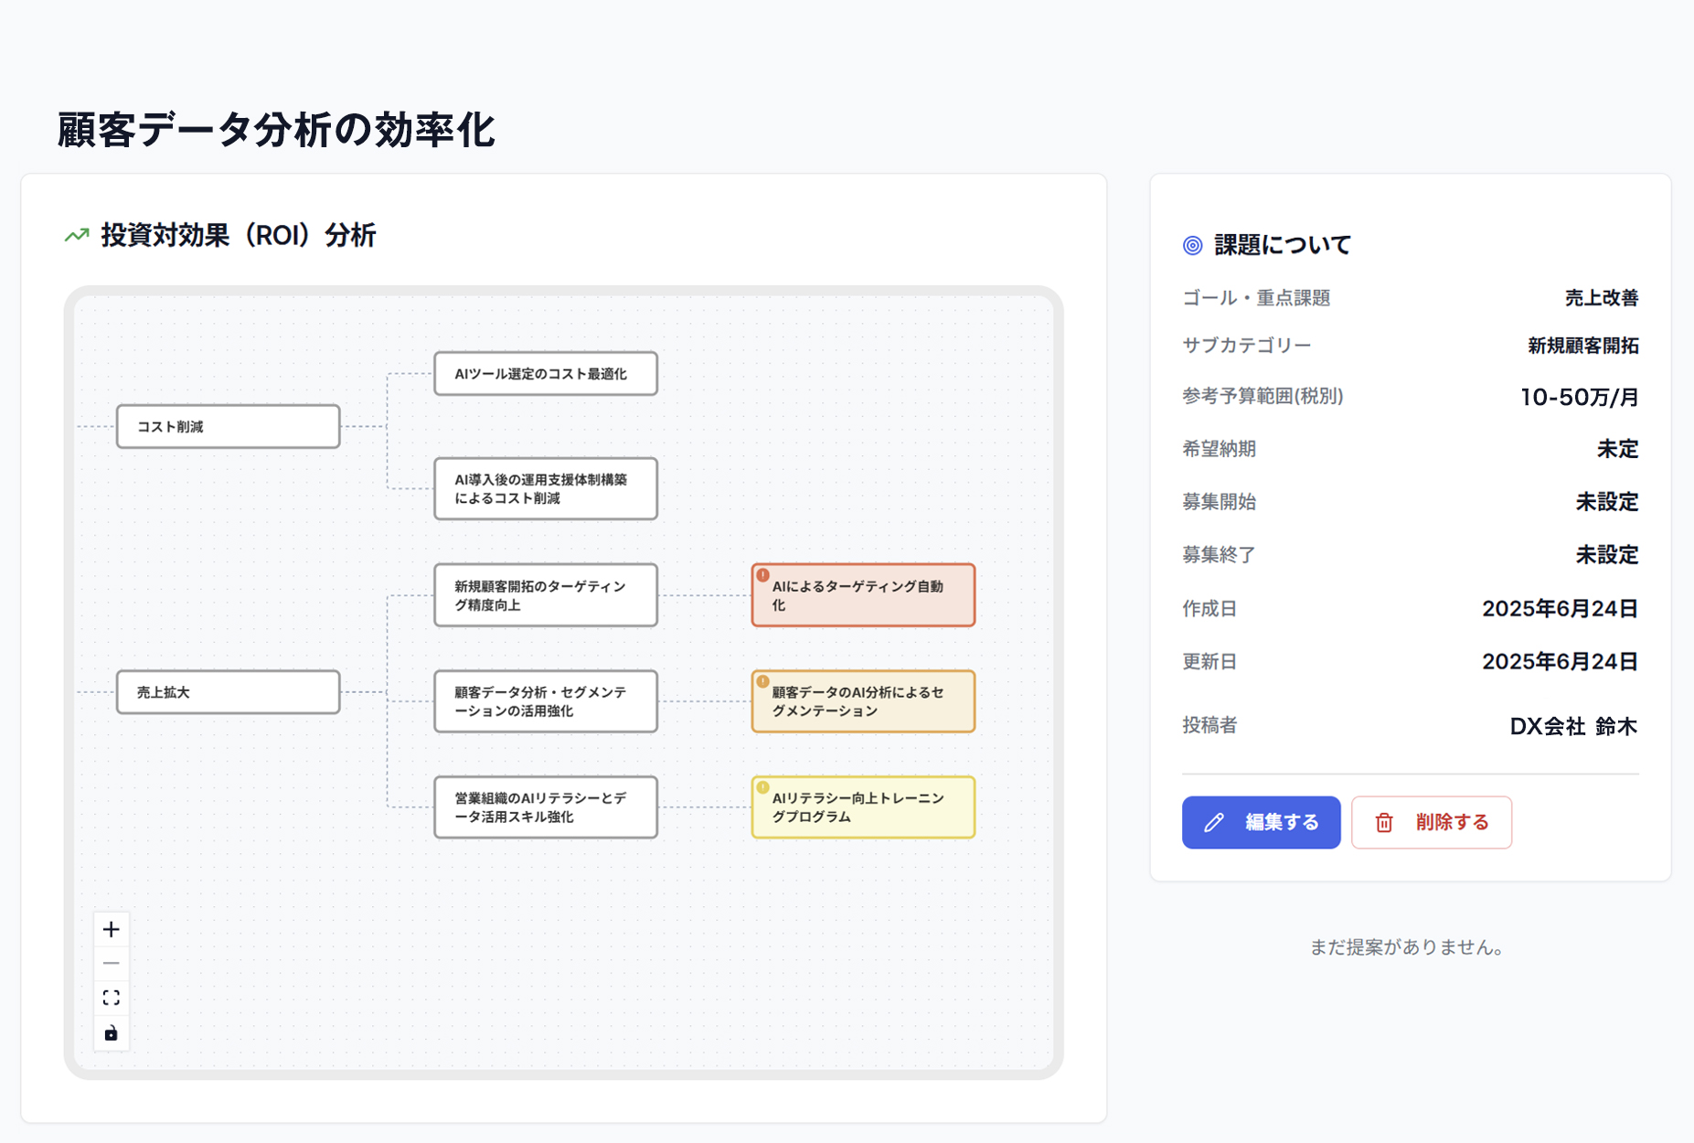Select the 営業組織のAIリテラシー node
1694x1143 pixels.
point(545,807)
